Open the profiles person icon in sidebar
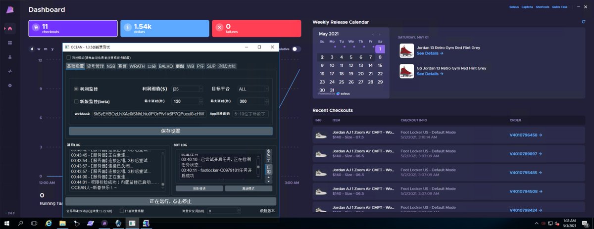This screenshot has height=229, width=594. [10, 57]
